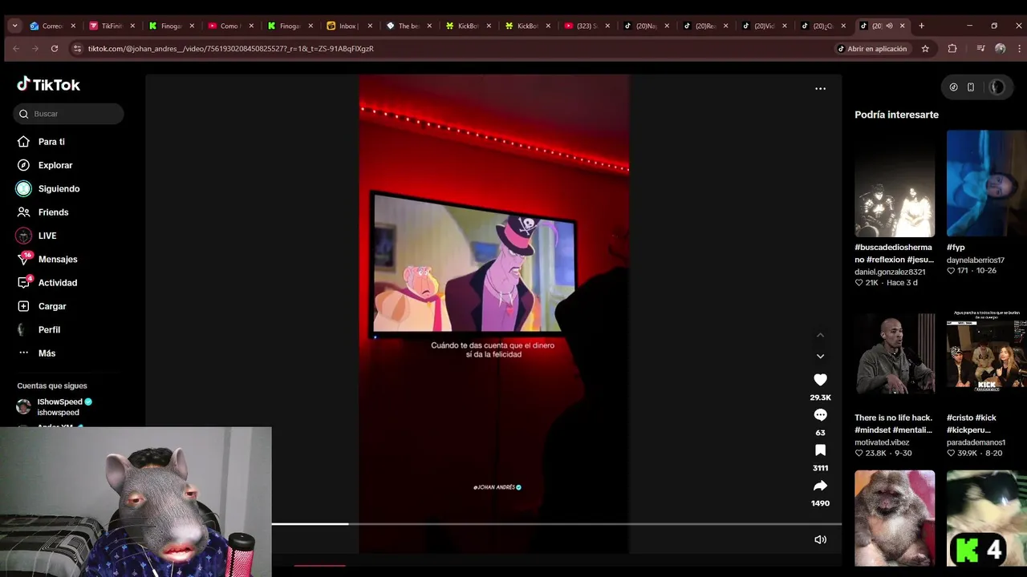
Task: Click the browser forward arrow
Action: click(x=35, y=48)
